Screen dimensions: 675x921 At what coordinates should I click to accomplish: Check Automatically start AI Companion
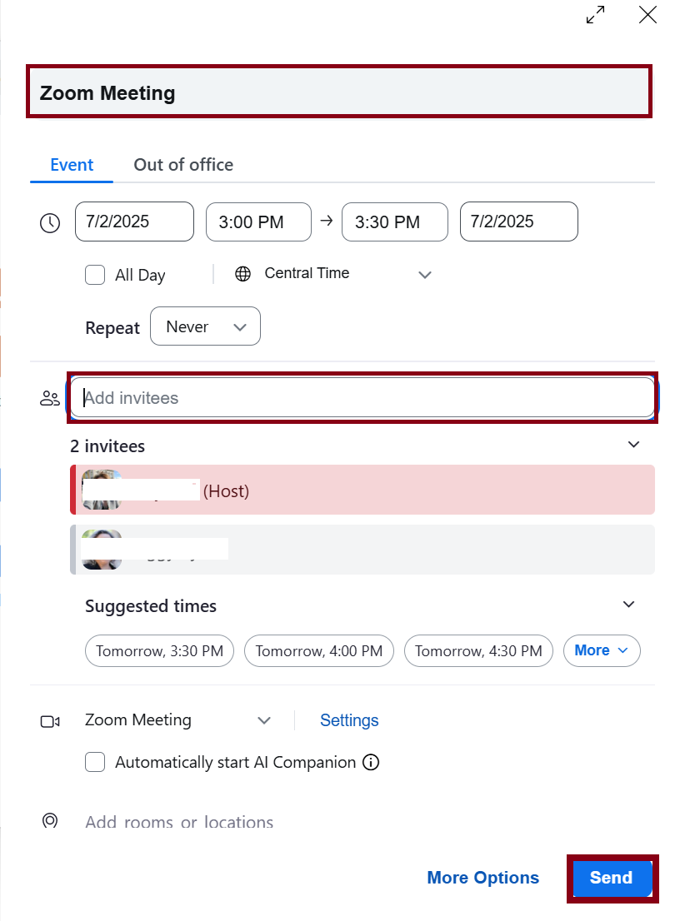[x=95, y=762]
